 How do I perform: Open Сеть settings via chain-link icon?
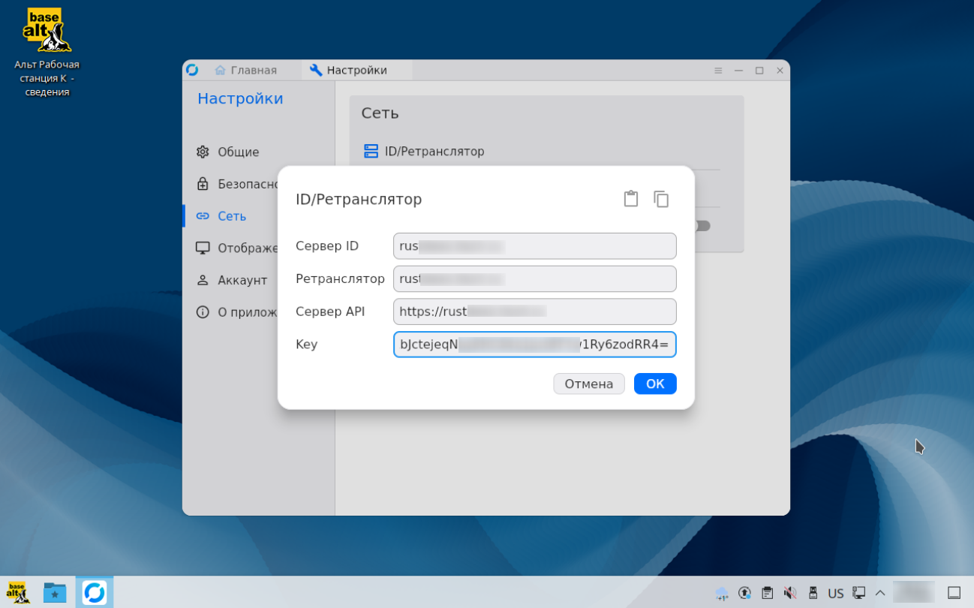point(202,216)
